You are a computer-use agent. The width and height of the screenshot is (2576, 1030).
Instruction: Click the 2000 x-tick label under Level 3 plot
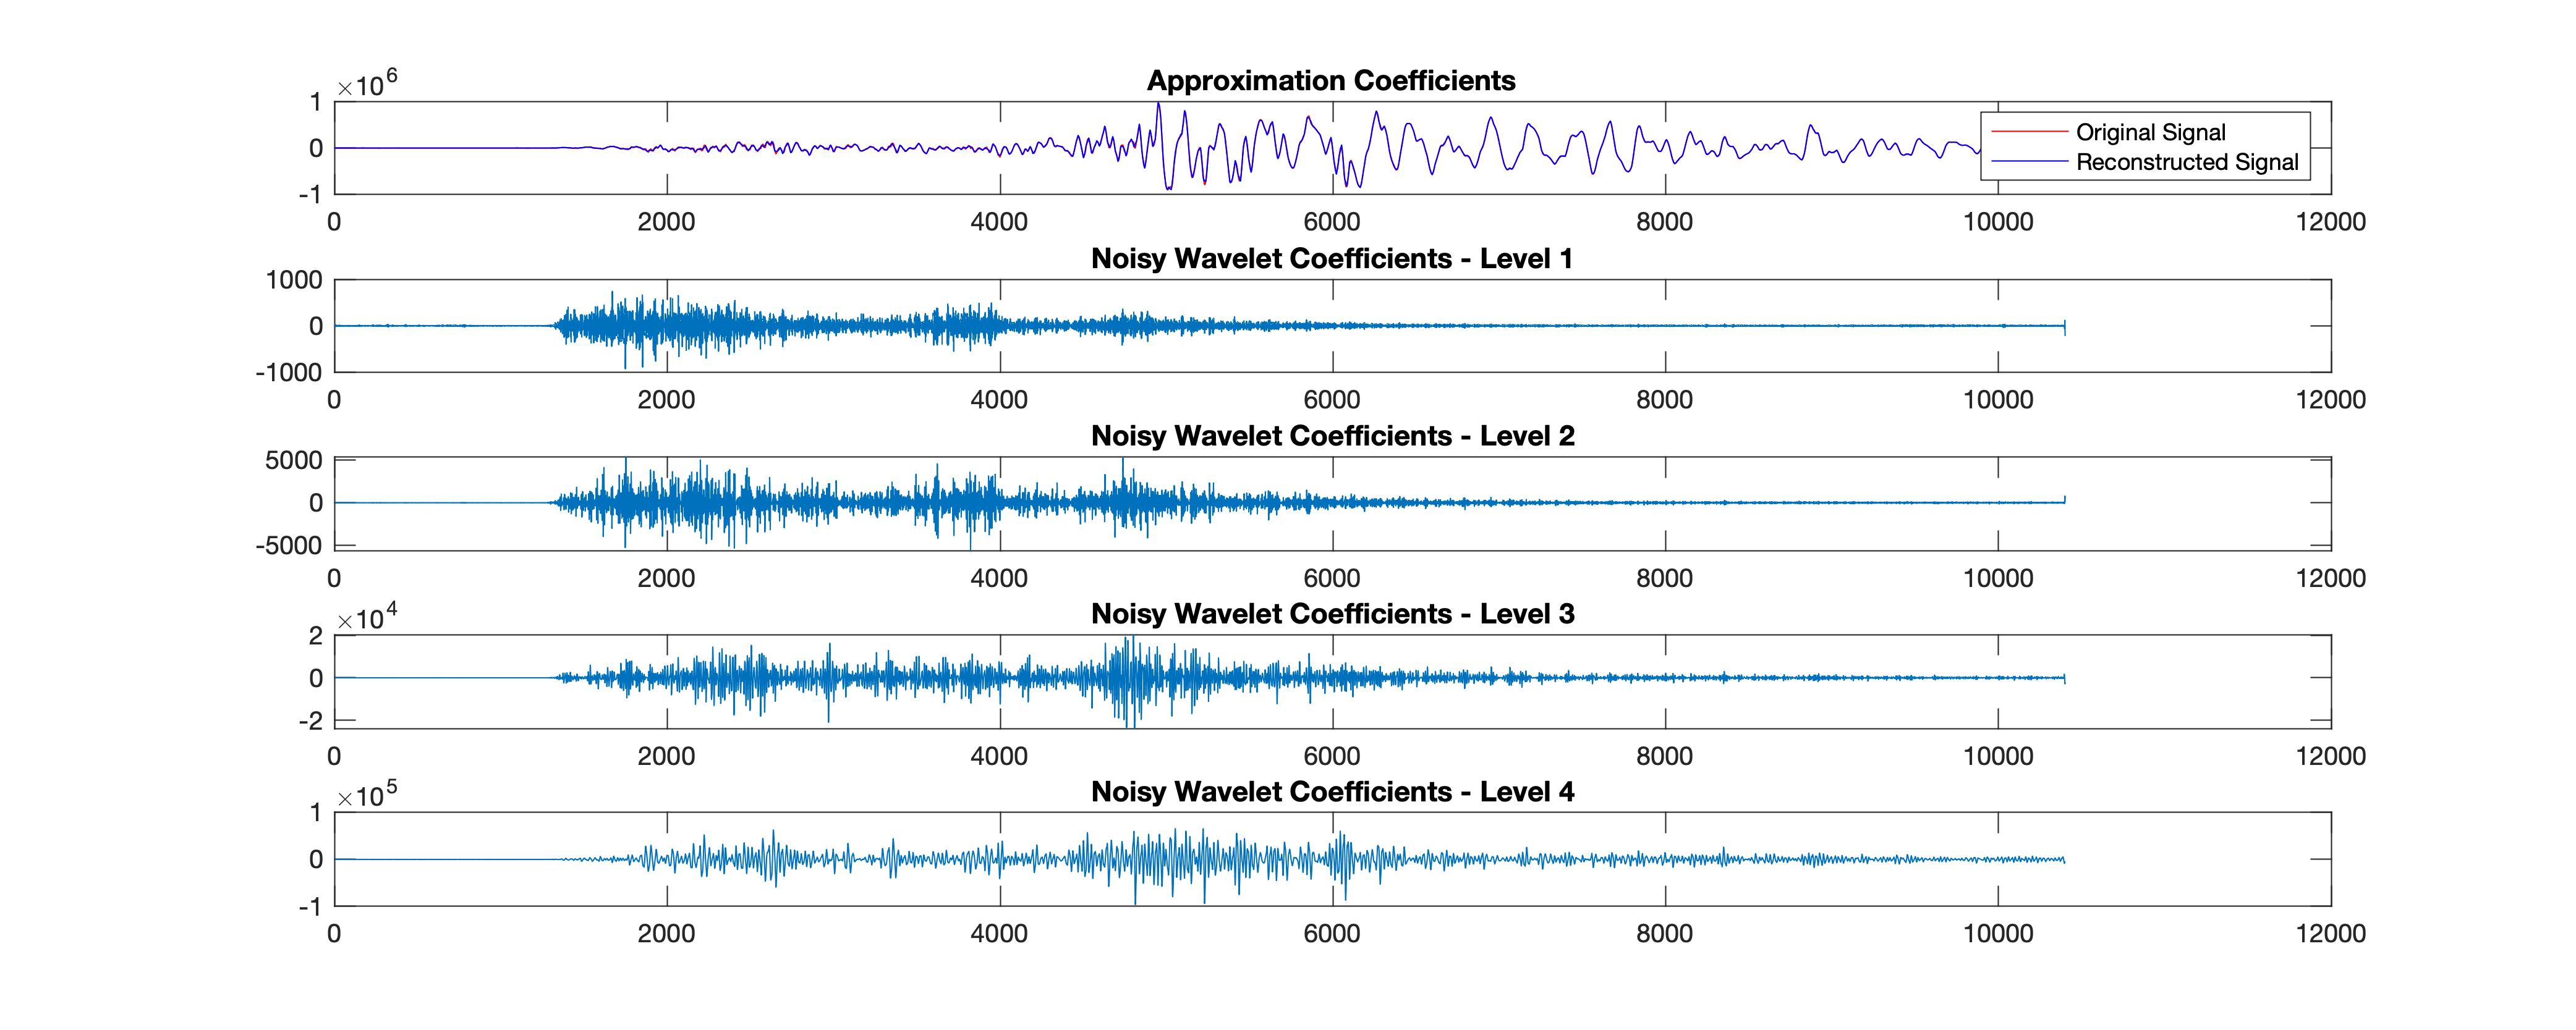click(666, 755)
